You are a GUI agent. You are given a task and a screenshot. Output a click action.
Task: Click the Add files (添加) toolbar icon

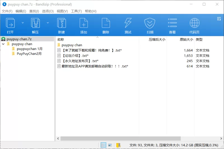83,23
